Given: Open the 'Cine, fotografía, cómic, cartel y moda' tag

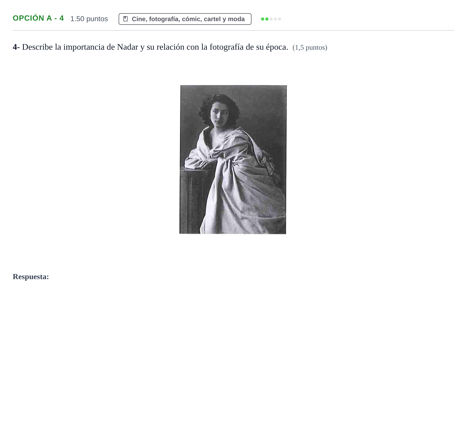Looking at the screenshot, I should 185,19.
